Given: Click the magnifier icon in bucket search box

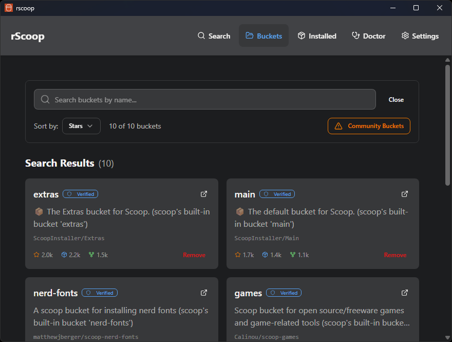Looking at the screenshot, I should point(45,99).
